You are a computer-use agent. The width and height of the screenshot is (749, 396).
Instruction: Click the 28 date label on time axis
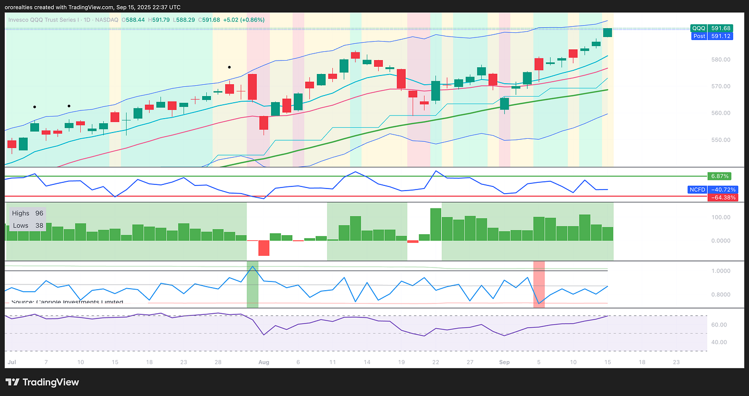[218, 362]
